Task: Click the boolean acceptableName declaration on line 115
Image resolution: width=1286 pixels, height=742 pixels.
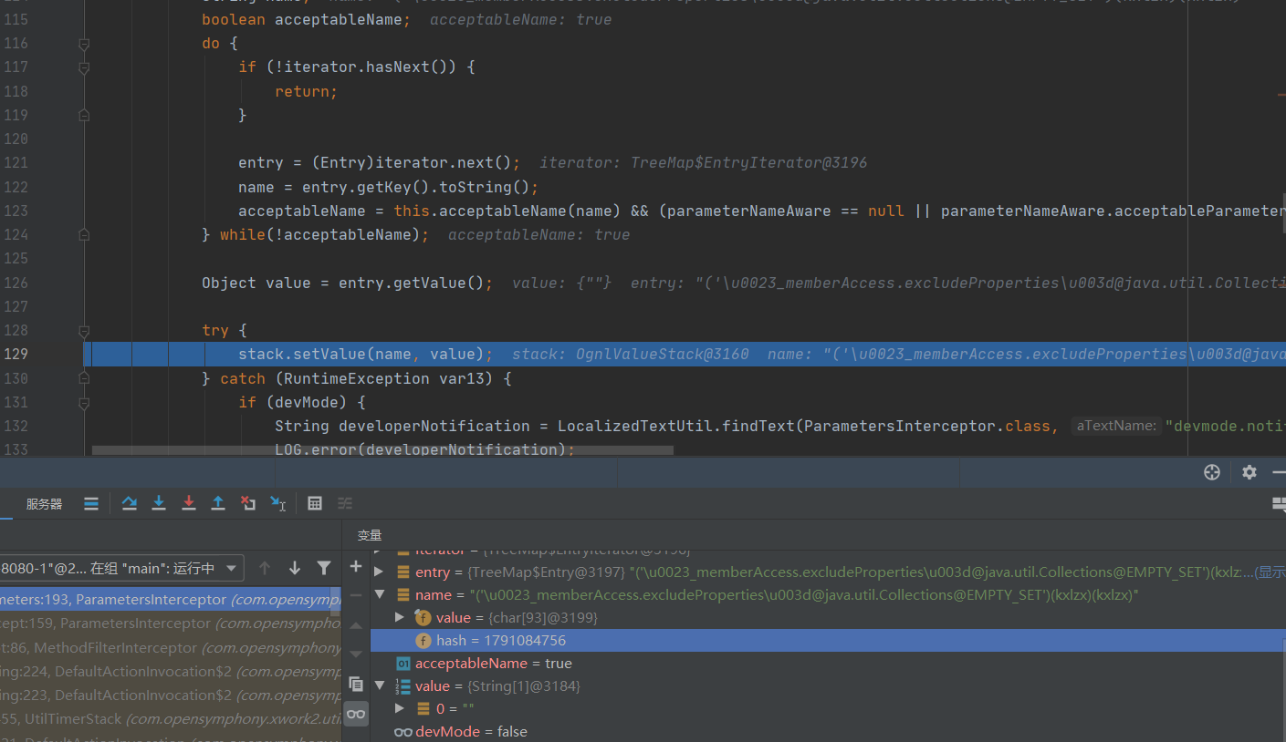Action: point(306,19)
